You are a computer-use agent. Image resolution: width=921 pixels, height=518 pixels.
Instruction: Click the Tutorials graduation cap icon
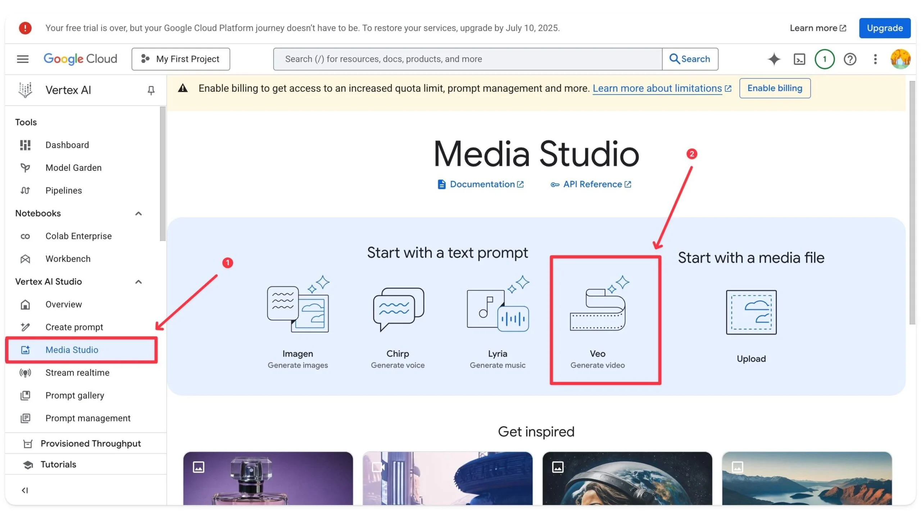28,465
